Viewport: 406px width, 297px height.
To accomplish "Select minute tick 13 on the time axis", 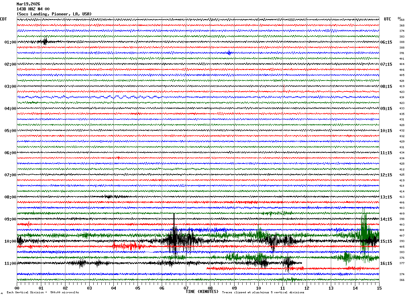I will point(331,288).
